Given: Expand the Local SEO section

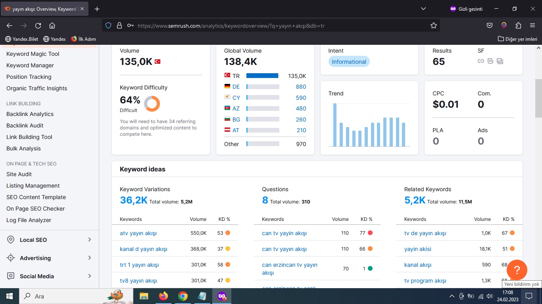Looking at the screenshot, I should click(50, 240).
